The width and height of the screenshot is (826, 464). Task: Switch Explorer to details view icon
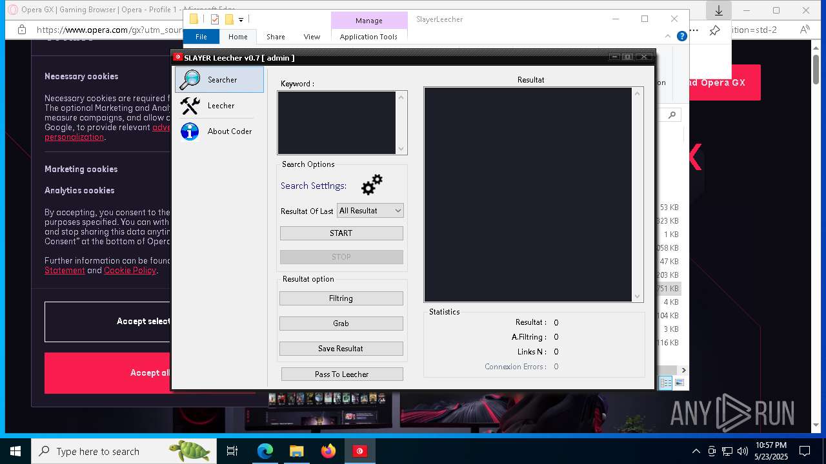665,383
